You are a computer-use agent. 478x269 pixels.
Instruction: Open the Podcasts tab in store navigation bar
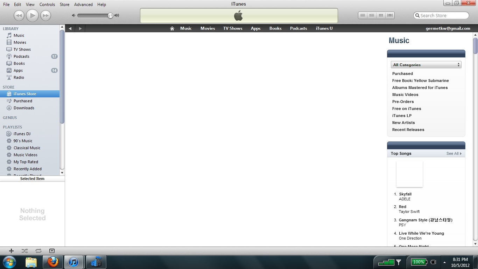298,28
